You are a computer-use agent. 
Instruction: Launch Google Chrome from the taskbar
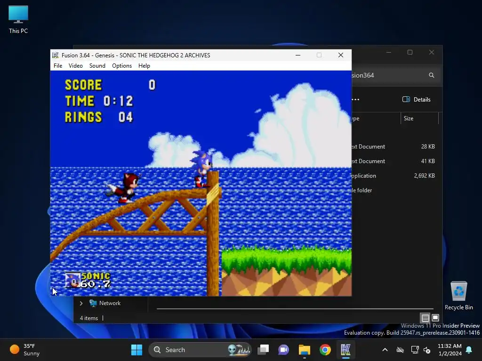[x=325, y=350]
